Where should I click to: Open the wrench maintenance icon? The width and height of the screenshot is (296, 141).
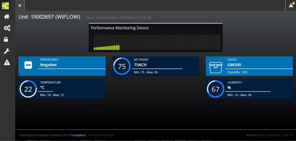(7, 51)
